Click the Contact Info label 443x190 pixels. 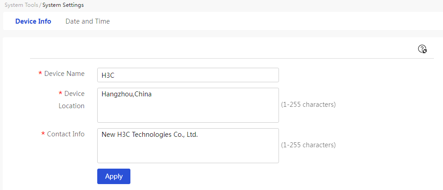tap(65, 134)
